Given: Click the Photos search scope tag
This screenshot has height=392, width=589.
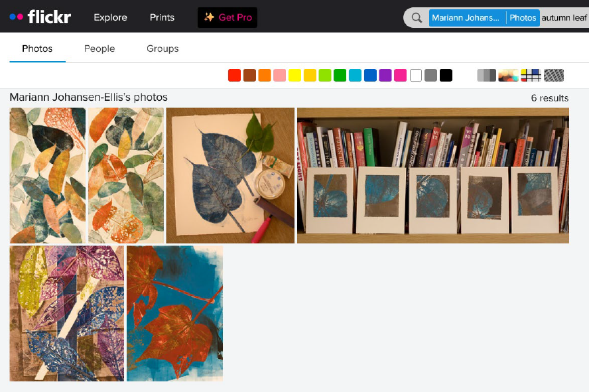Looking at the screenshot, I should (523, 18).
